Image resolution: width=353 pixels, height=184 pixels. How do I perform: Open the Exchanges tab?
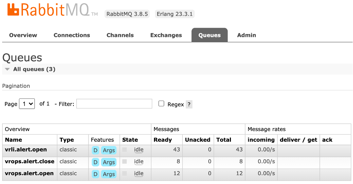166,35
